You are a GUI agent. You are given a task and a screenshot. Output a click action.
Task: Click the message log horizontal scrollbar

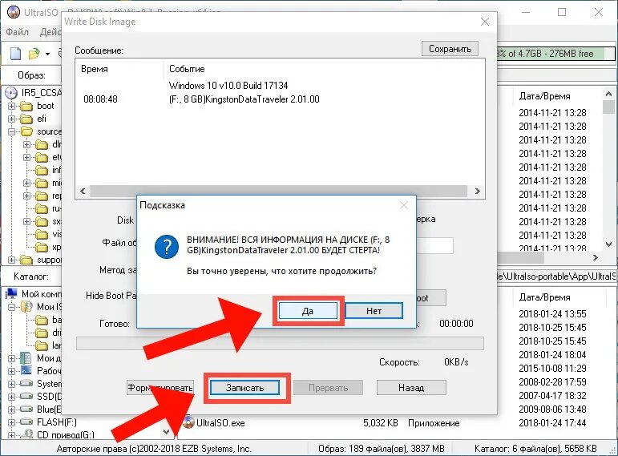(x=280, y=191)
